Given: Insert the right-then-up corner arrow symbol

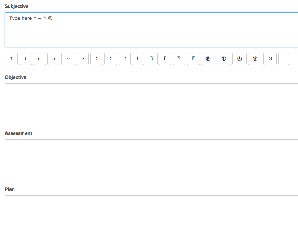Looking at the screenshot, I should (x=125, y=59).
